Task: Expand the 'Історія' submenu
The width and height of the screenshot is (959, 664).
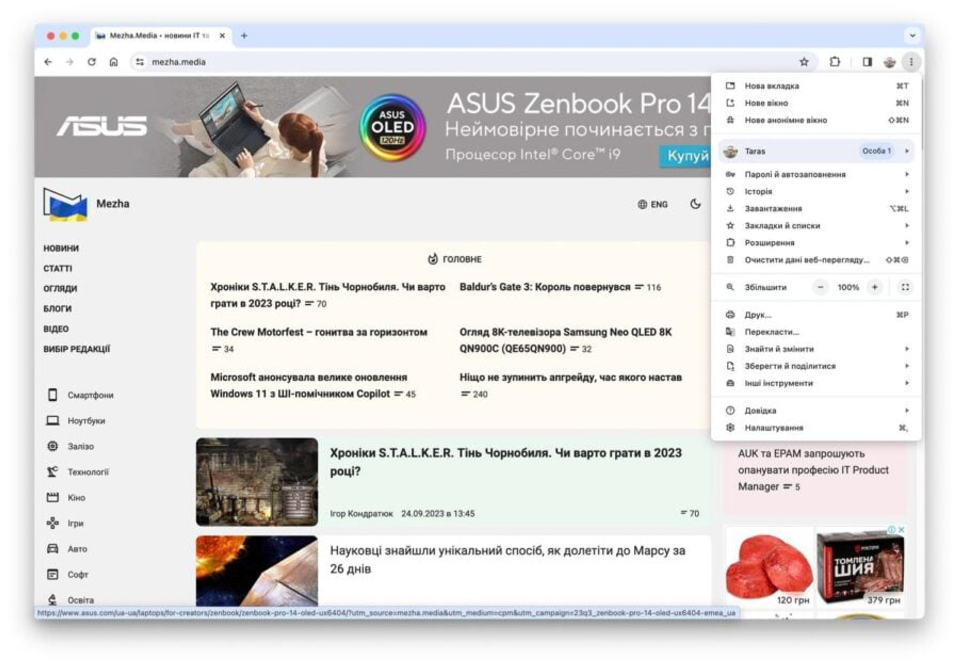Action: [816, 191]
